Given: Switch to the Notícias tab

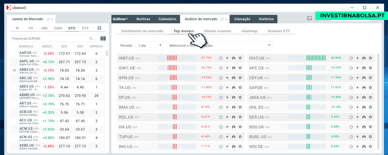Looking at the screenshot, I should point(143,19).
